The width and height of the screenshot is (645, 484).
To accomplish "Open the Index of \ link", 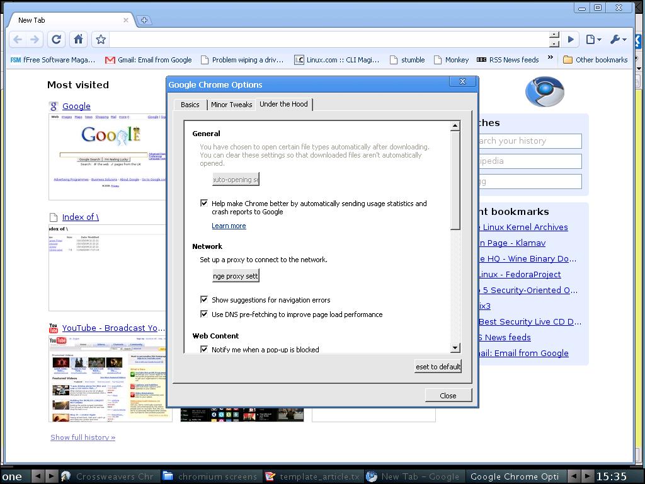I will (81, 217).
